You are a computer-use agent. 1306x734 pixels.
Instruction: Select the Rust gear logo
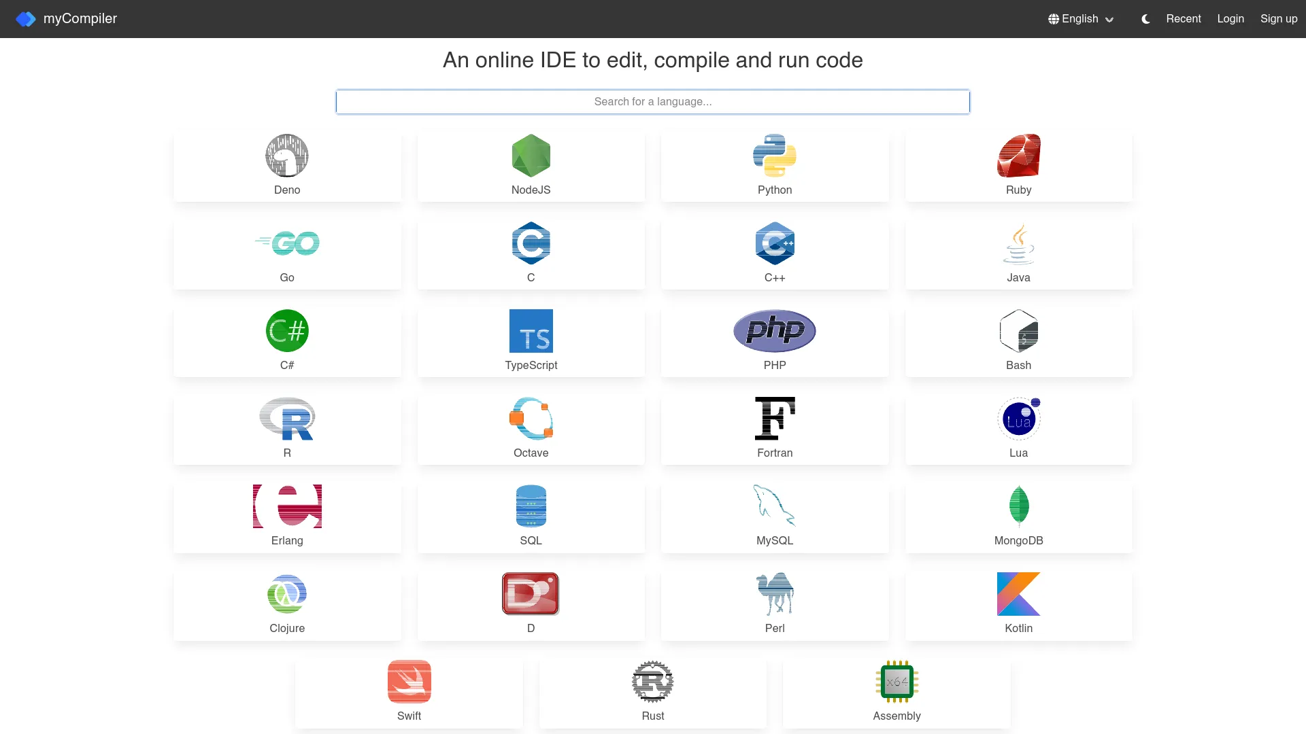click(653, 682)
